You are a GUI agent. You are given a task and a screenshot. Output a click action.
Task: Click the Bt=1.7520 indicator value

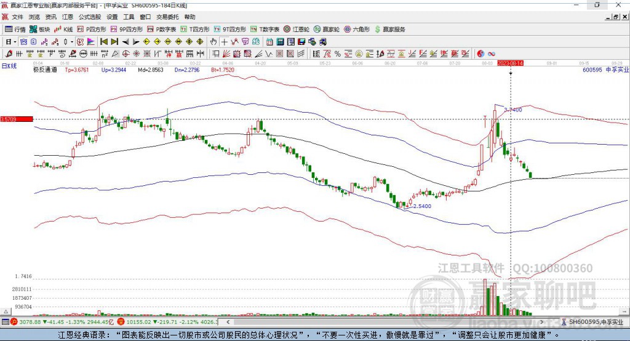point(223,70)
